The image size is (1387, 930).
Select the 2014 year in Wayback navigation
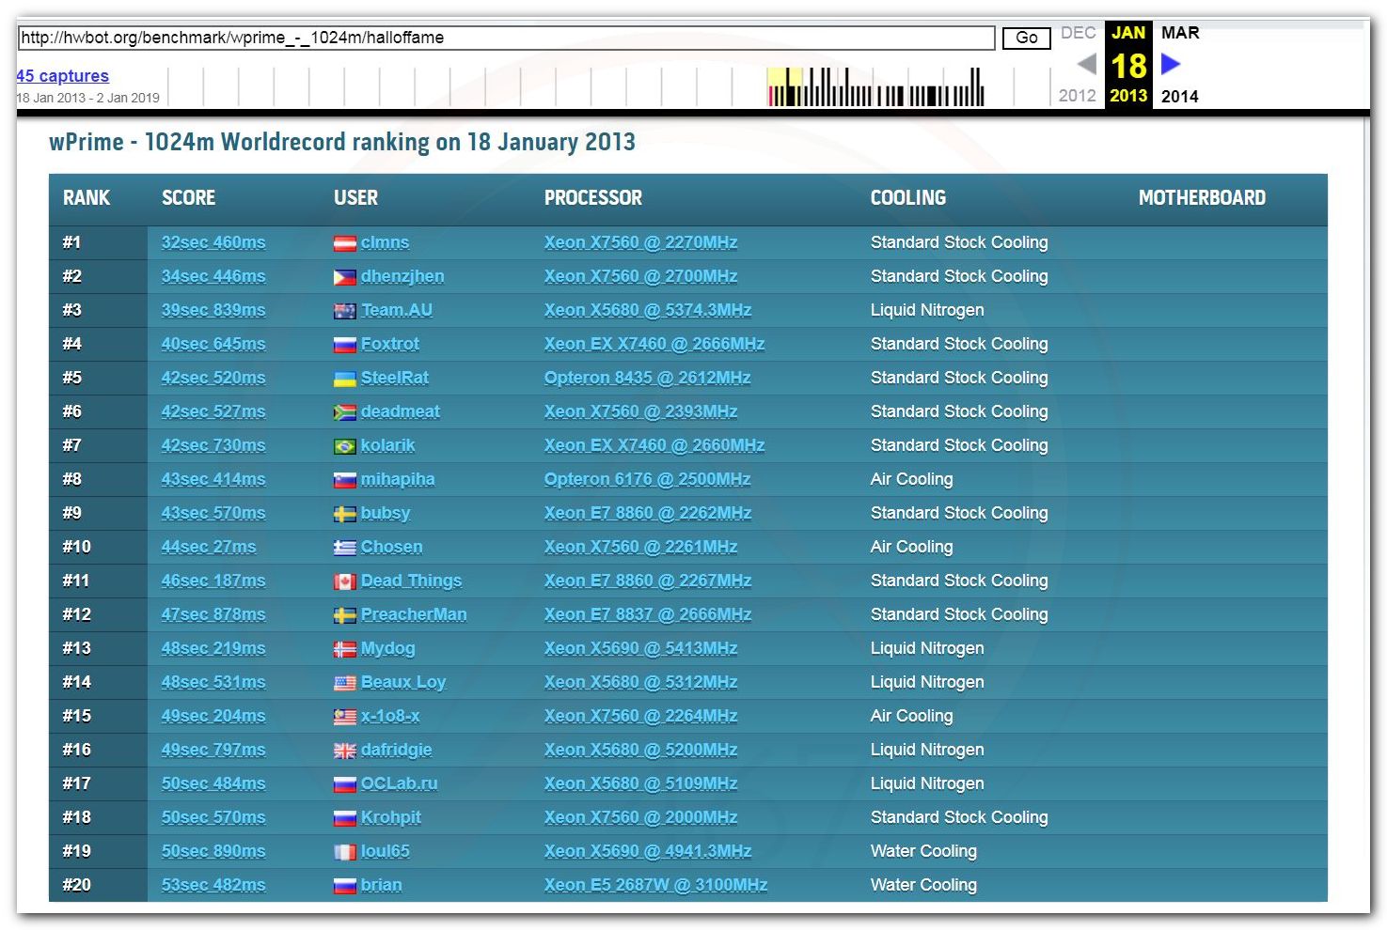pyautogui.click(x=1179, y=96)
